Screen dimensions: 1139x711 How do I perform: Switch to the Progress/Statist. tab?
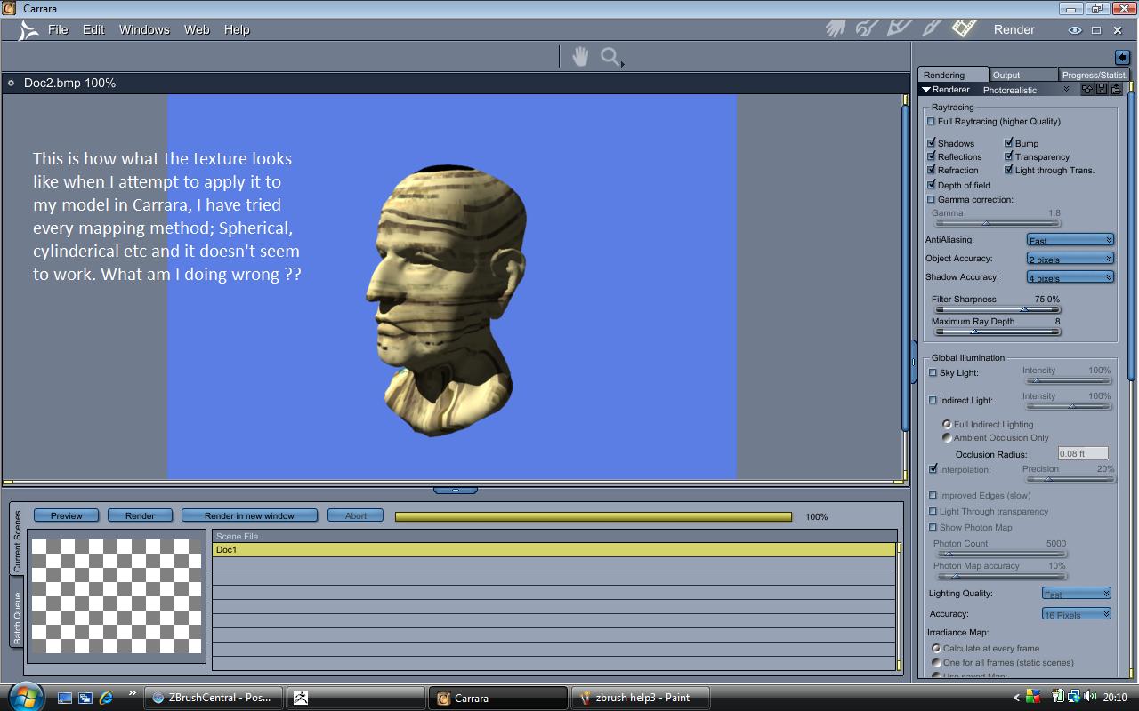[1094, 75]
